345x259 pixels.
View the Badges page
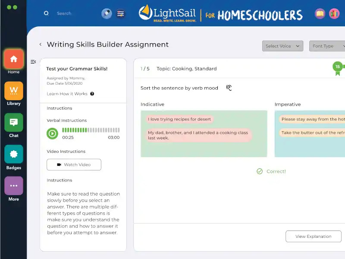[13, 155]
